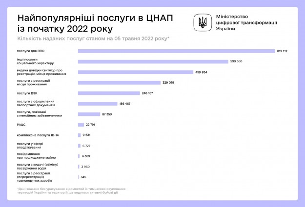Screen dimensions: 305x207
Task: Click the Ukrainian trident emblem logo
Action: click(x=203, y=22)
